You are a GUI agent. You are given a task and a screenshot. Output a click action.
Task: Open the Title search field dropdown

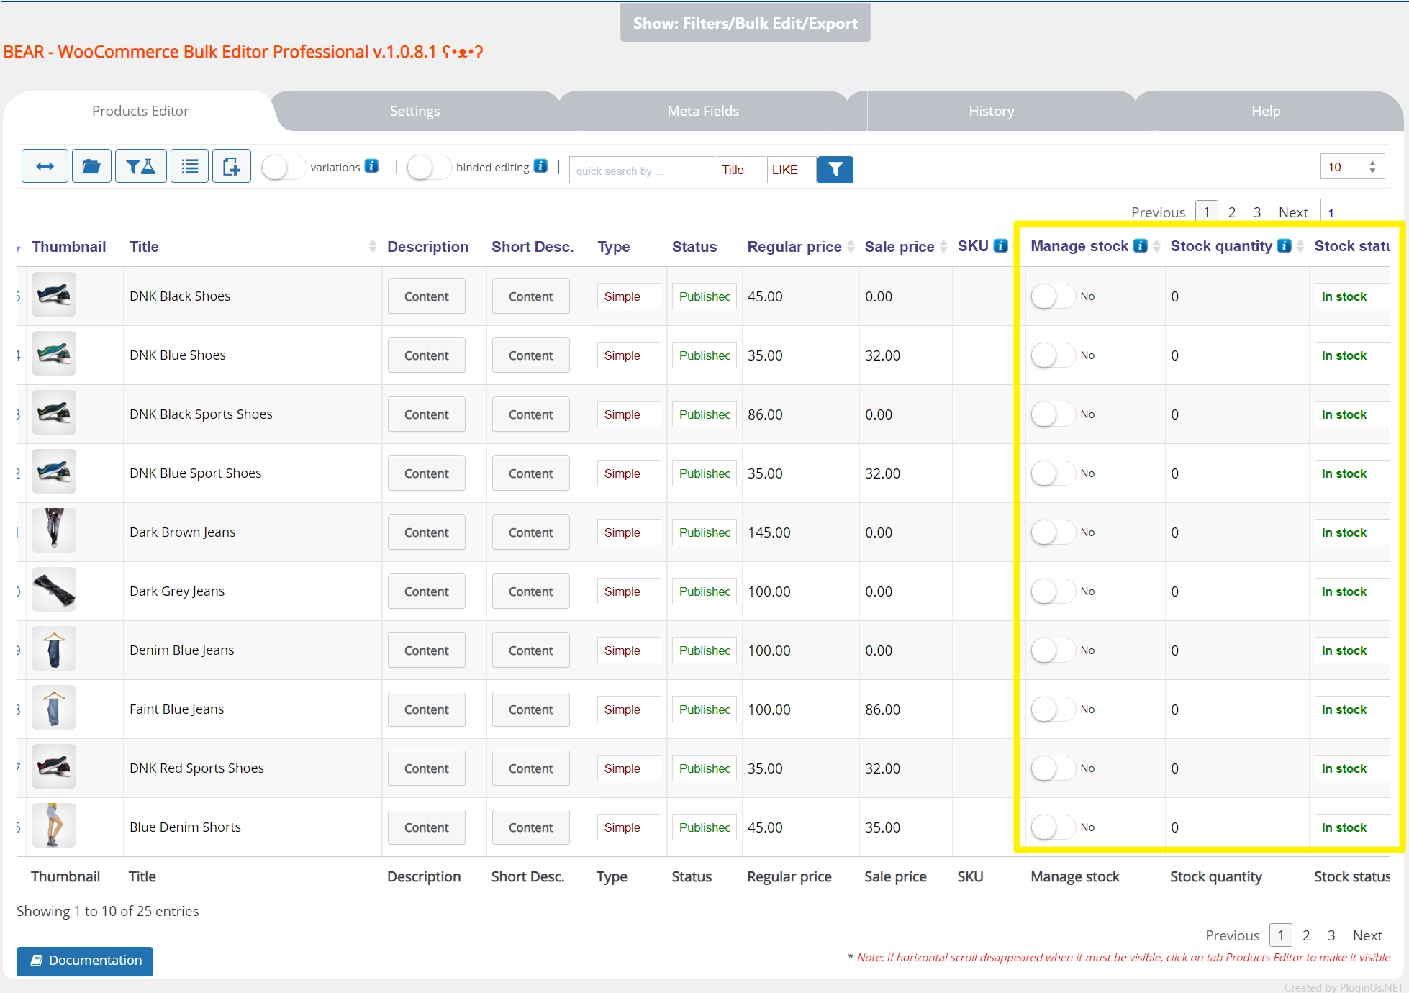741,170
